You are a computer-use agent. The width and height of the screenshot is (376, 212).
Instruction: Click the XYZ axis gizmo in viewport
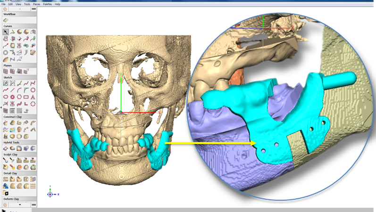pyautogui.click(x=51, y=194)
